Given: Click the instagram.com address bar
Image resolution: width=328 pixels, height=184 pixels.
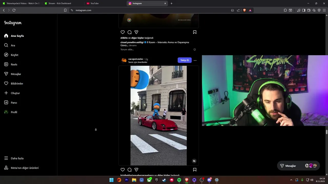Looking at the screenshot, I should (151, 10).
